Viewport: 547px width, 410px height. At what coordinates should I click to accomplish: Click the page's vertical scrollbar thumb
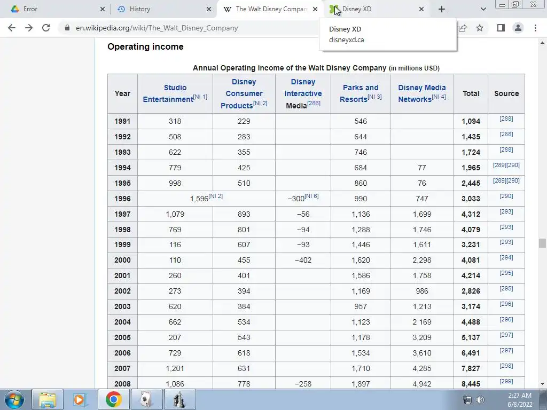pyautogui.click(x=542, y=243)
